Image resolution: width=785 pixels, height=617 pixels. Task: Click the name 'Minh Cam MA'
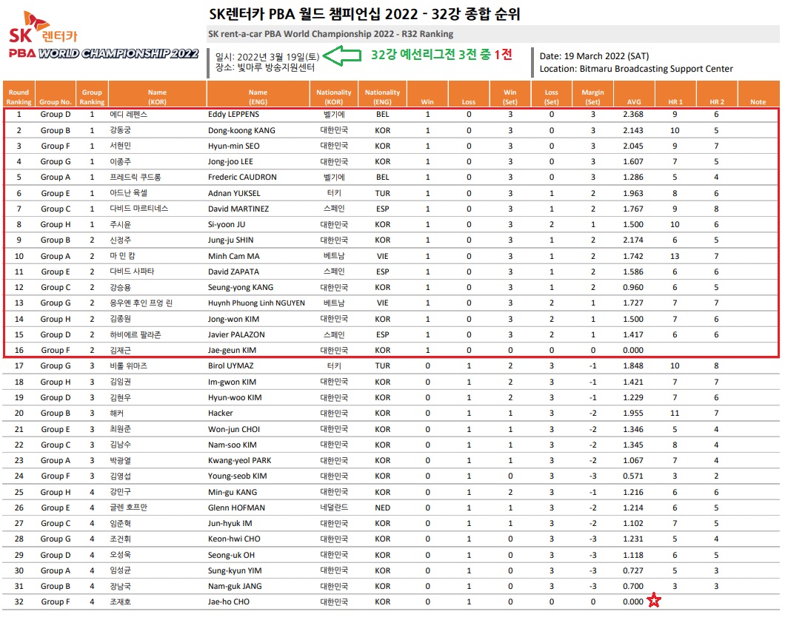click(x=234, y=256)
